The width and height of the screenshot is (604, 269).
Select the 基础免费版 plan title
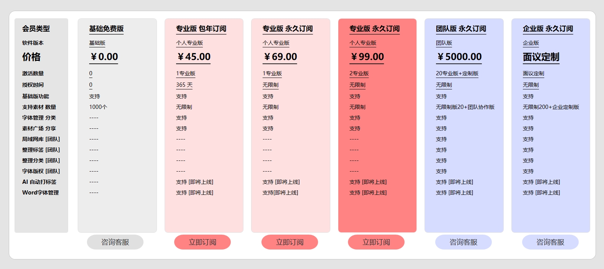(106, 29)
